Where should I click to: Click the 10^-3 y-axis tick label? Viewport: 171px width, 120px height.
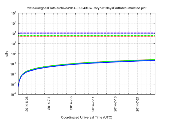pos(14,84)
